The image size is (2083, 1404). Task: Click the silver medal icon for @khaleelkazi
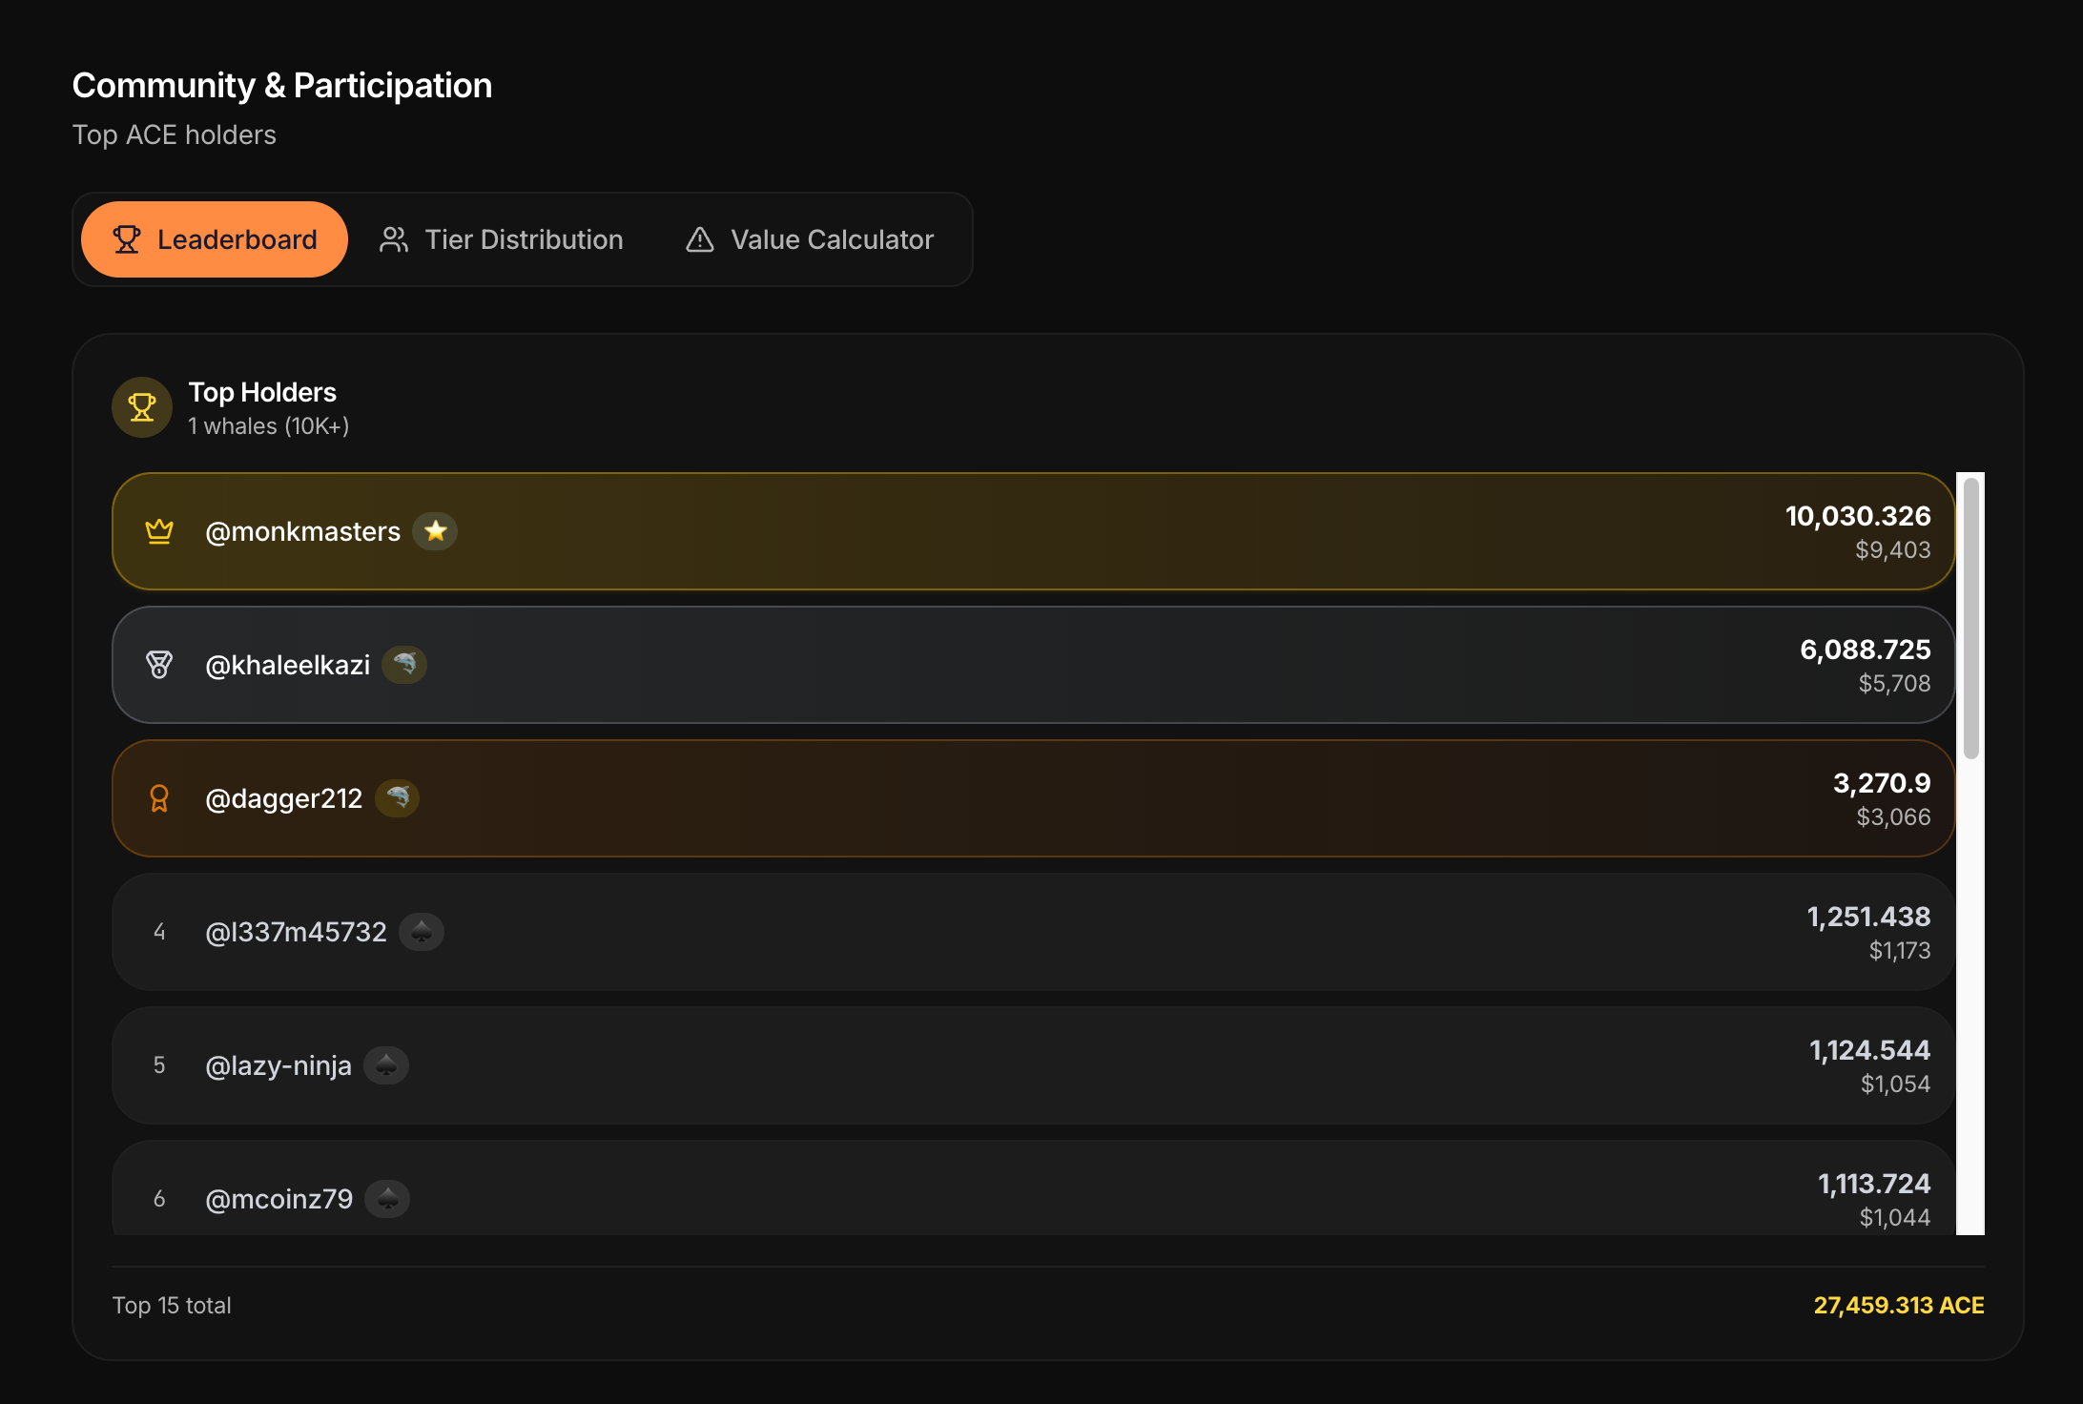point(159,665)
